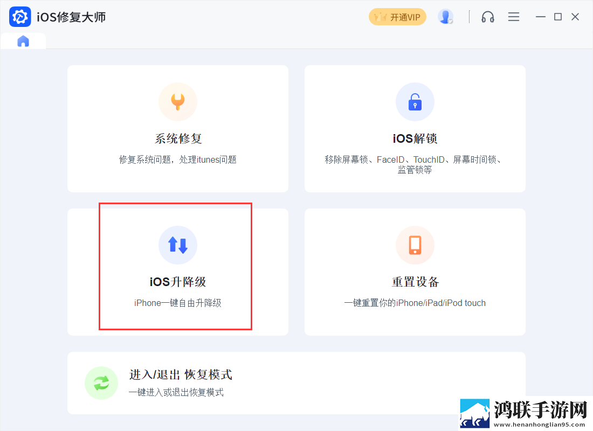Click text iPhone一键自由升降级
Image resolution: width=593 pixels, height=431 pixels.
pyautogui.click(x=178, y=303)
